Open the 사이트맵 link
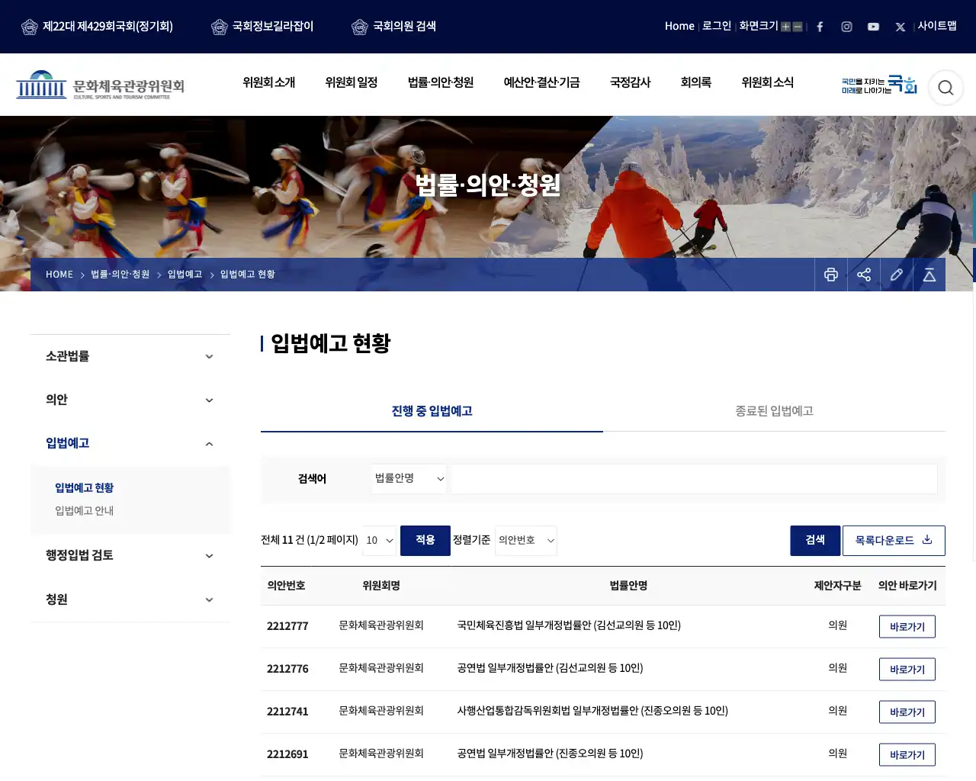Viewport: 976px width, 781px height. (x=937, y=26)
